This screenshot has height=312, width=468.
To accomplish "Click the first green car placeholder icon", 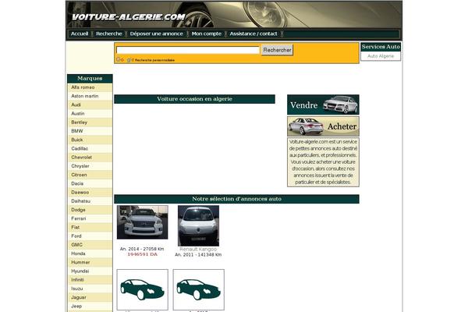I will 143,289.
